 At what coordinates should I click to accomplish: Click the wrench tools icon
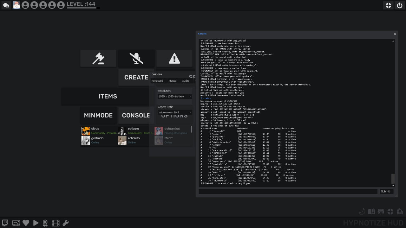coord(66,223)
